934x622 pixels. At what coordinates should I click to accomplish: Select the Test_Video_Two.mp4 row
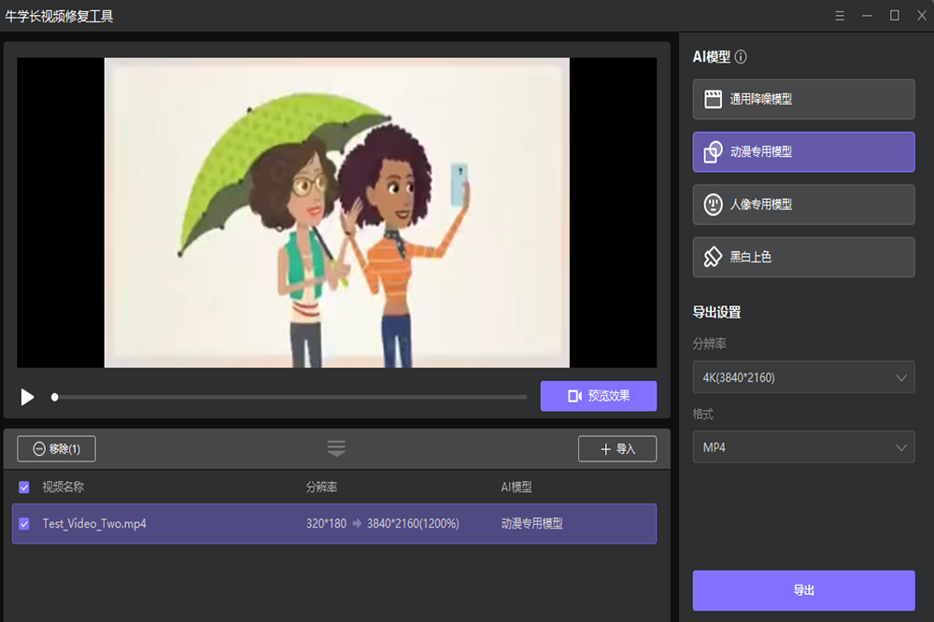[x=187, y=524]
